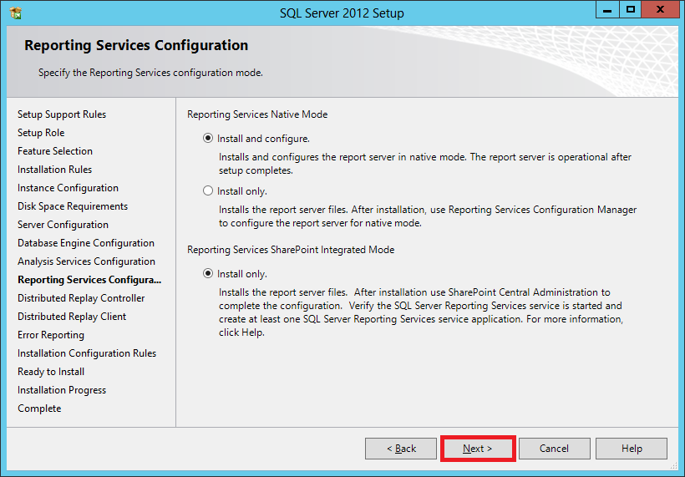The width and height of the screenshot is (685, 477).
Task: Open Help for this setup page
Action: (x=632, y=449)
